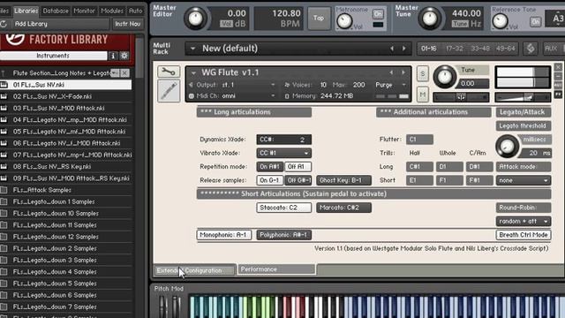Select rack page 17-32
Screen dimensions: 565x318
(454, 49)
